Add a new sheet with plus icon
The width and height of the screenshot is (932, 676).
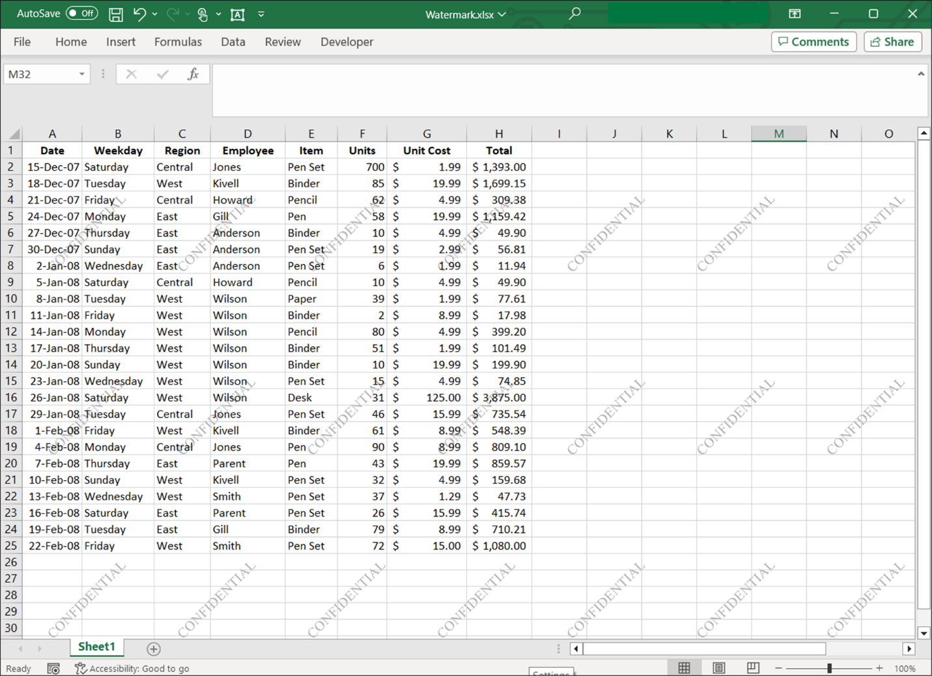[x=154, y=649]
